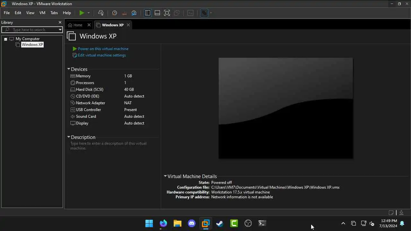Viewport: 411px width, 231px height.
Task: Open the VM menu
Action: (x=42, y=13)
